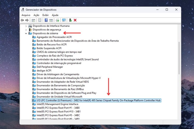Click the computer tower with green arrow icon
The height and width of the screenshot is (129, 194).
[70, 20]
